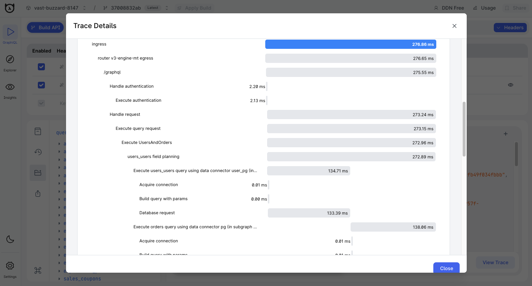
Task: Toggle dark mode moon icon
Action: [x=10, y=239]
